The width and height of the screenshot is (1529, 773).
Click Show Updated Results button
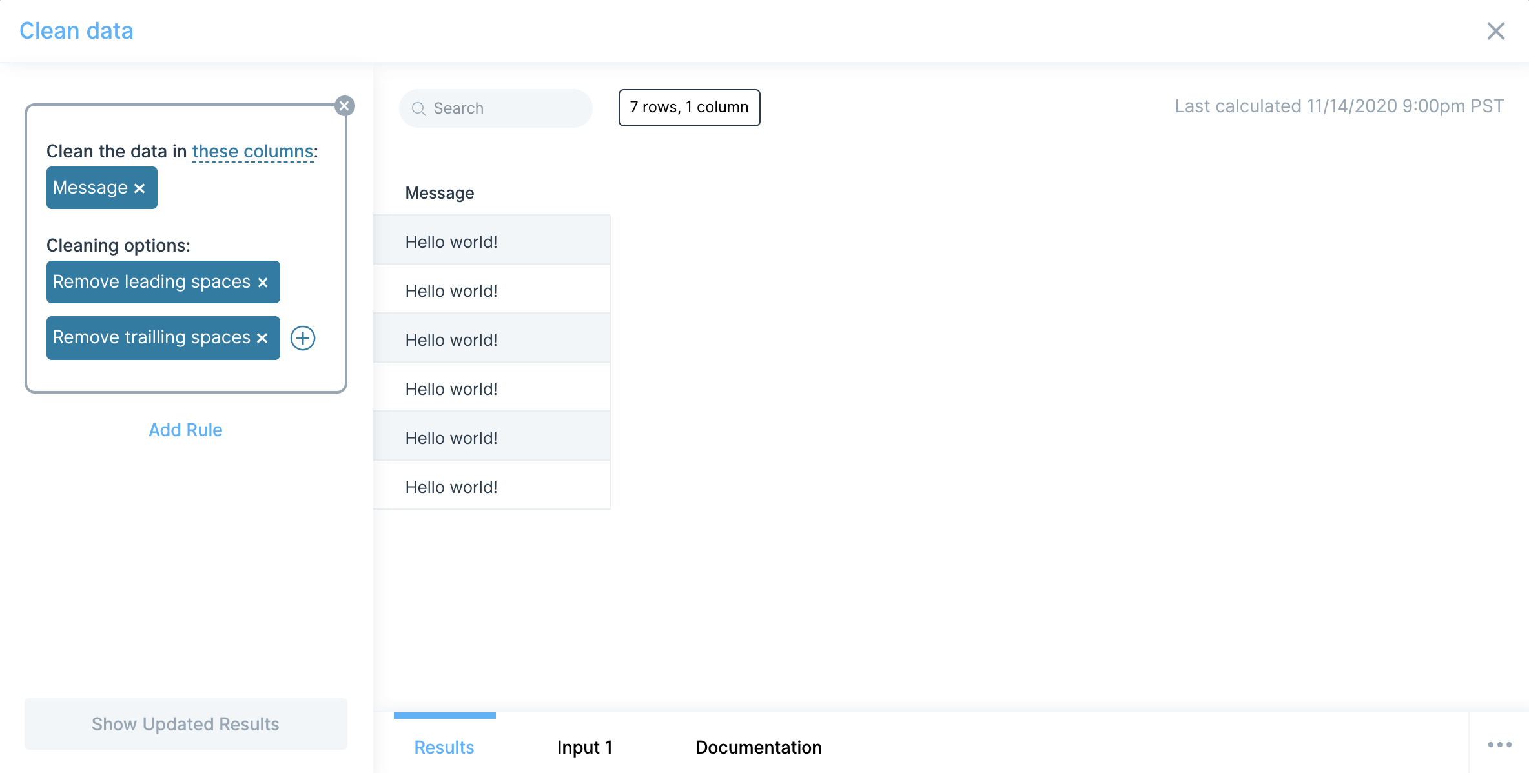(186, 724)
